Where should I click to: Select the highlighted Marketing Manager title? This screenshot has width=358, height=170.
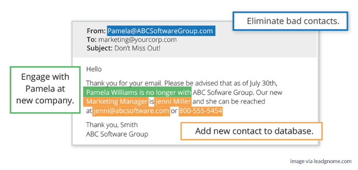click(116, 102)
